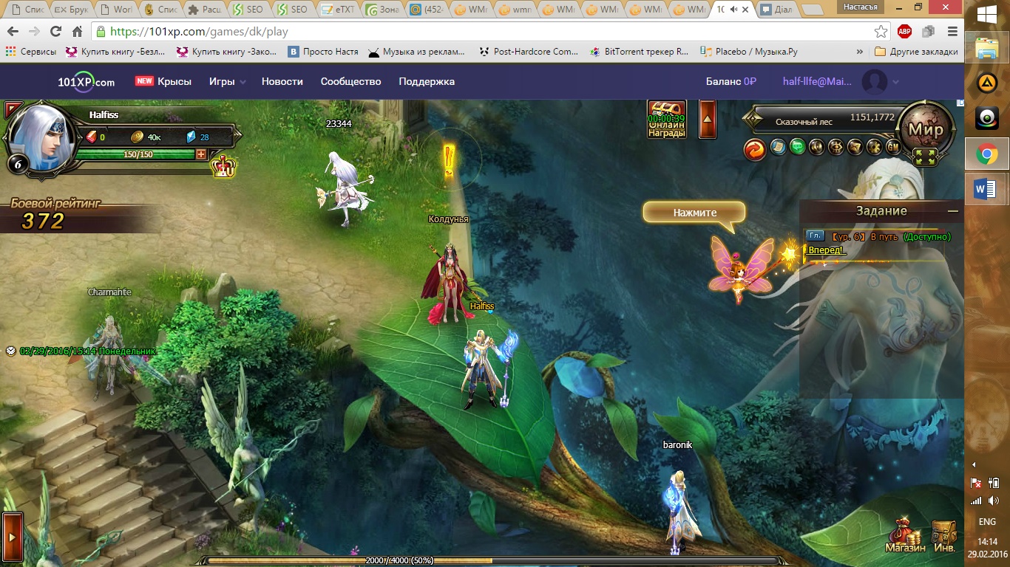Click the 150/150 green health bar
Viewport: 1010px width, 567px height.
[x=137, y=154]
